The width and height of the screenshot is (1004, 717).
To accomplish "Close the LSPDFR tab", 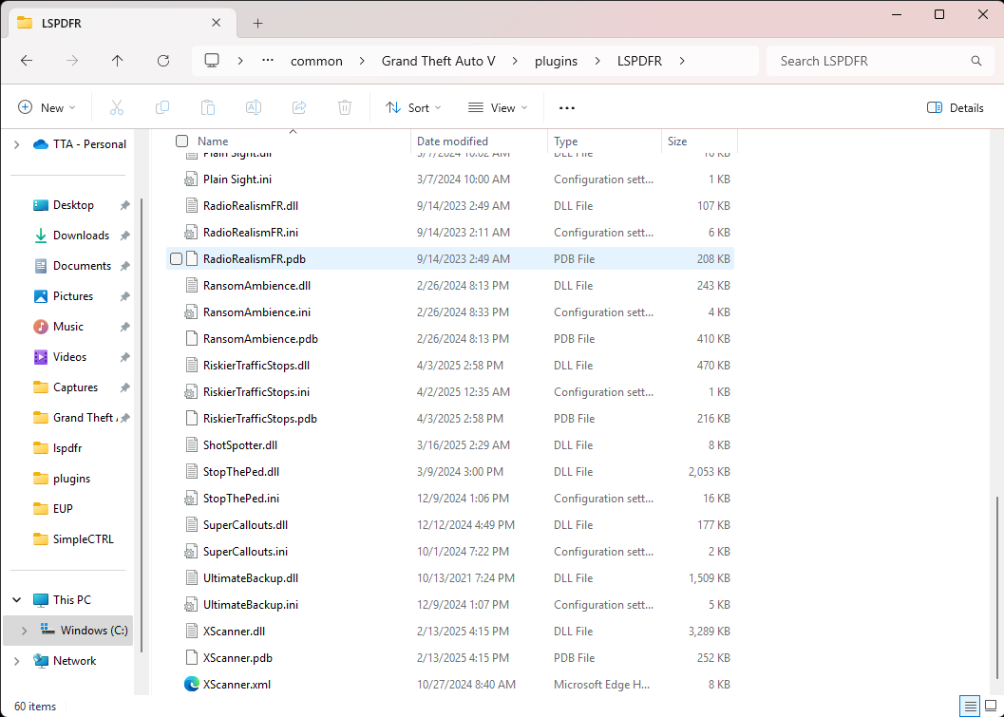I will pos(217,23).
